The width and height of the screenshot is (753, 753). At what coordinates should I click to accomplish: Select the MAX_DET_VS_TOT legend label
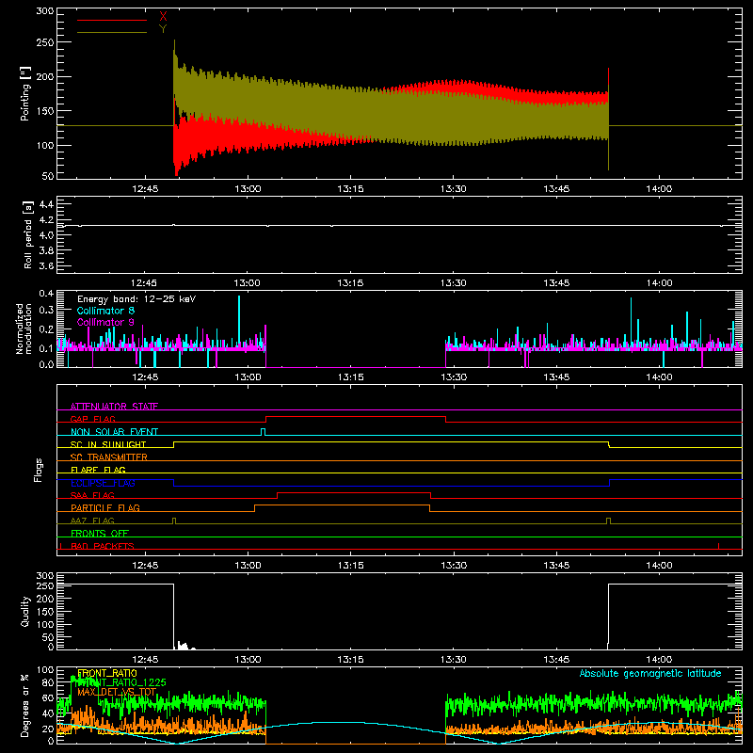pos(117,692)
